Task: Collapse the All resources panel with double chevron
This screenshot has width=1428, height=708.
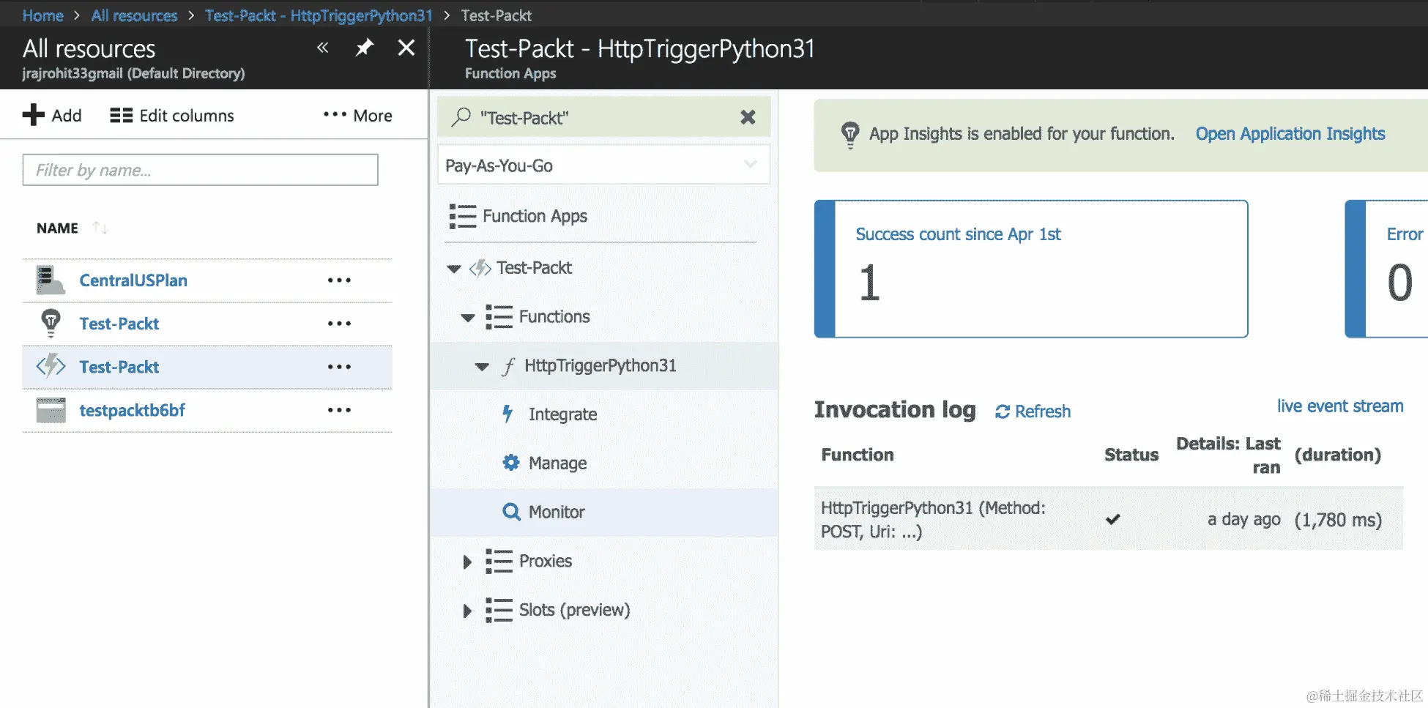Action: [x=322, y=48]
